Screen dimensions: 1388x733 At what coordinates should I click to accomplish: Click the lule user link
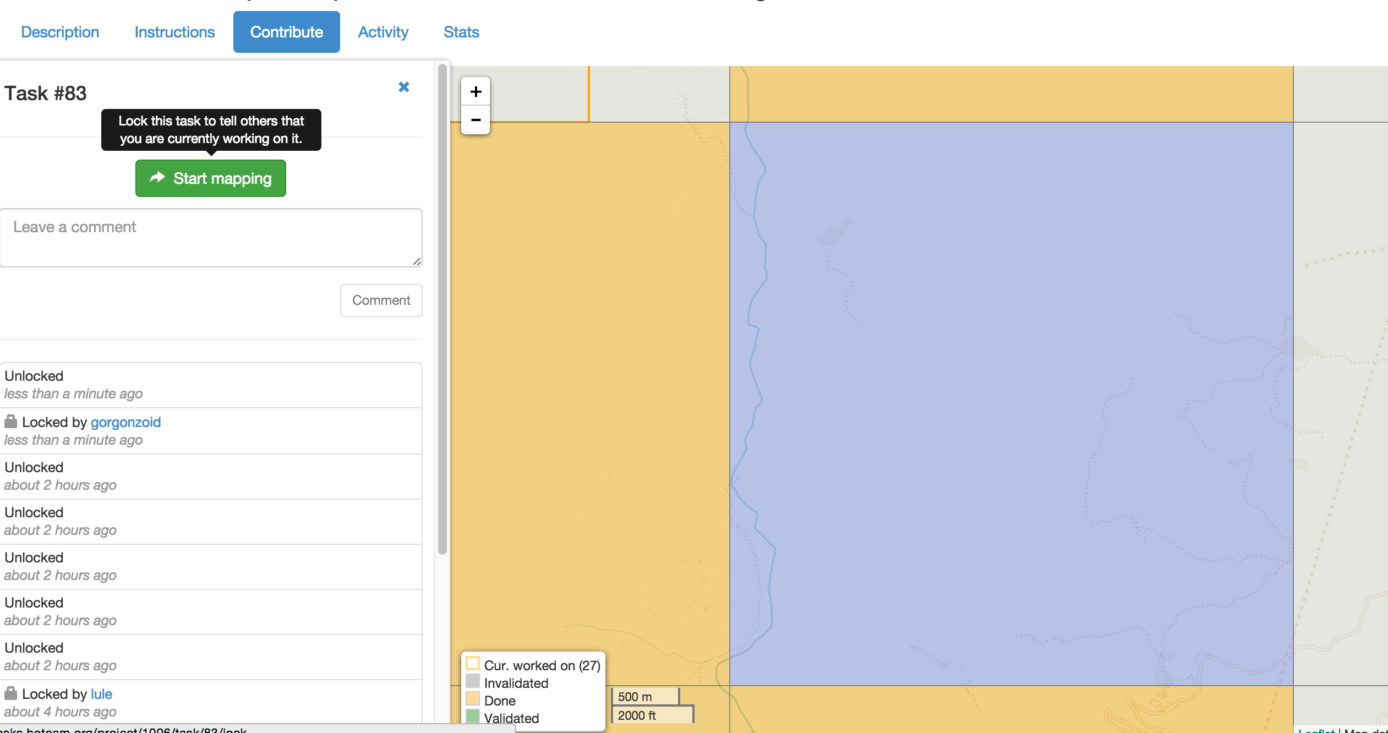[x=100, y=693]
